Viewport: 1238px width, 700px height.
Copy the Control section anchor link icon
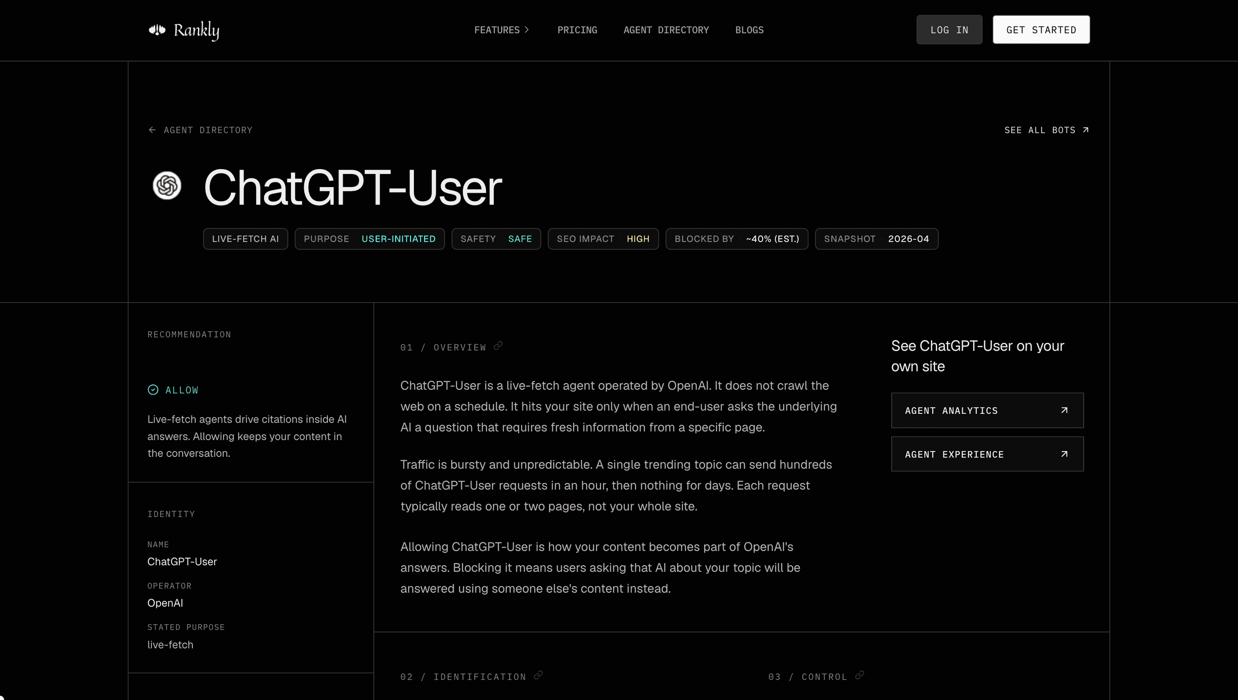pyautogui.click(x=859, y=675)
